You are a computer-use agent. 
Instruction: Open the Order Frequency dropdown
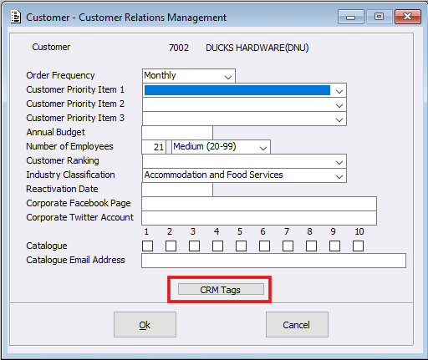189,76
